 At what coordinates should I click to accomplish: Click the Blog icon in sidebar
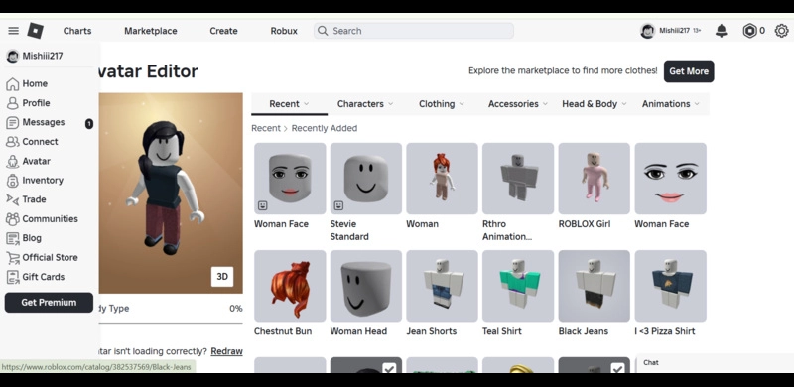[x=13, y=238]
